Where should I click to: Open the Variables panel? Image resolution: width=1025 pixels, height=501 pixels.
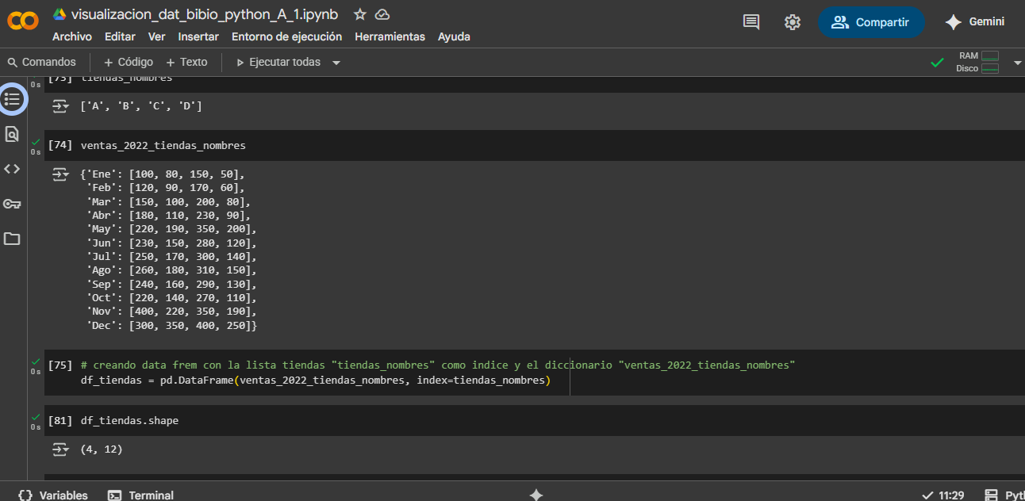(x=52, y=495)
